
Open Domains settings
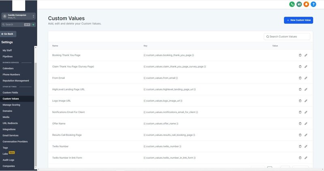7,111
